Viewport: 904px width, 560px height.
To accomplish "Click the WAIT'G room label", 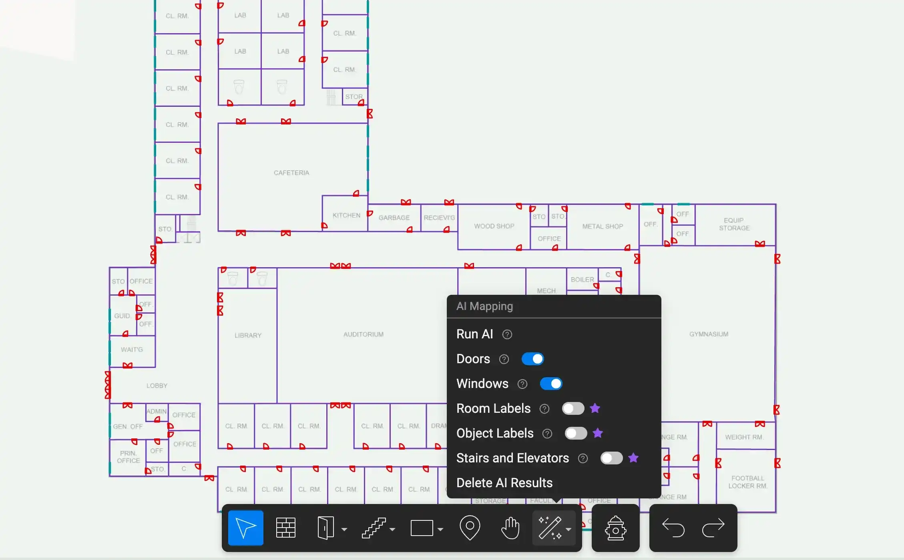I will point(132,350).
